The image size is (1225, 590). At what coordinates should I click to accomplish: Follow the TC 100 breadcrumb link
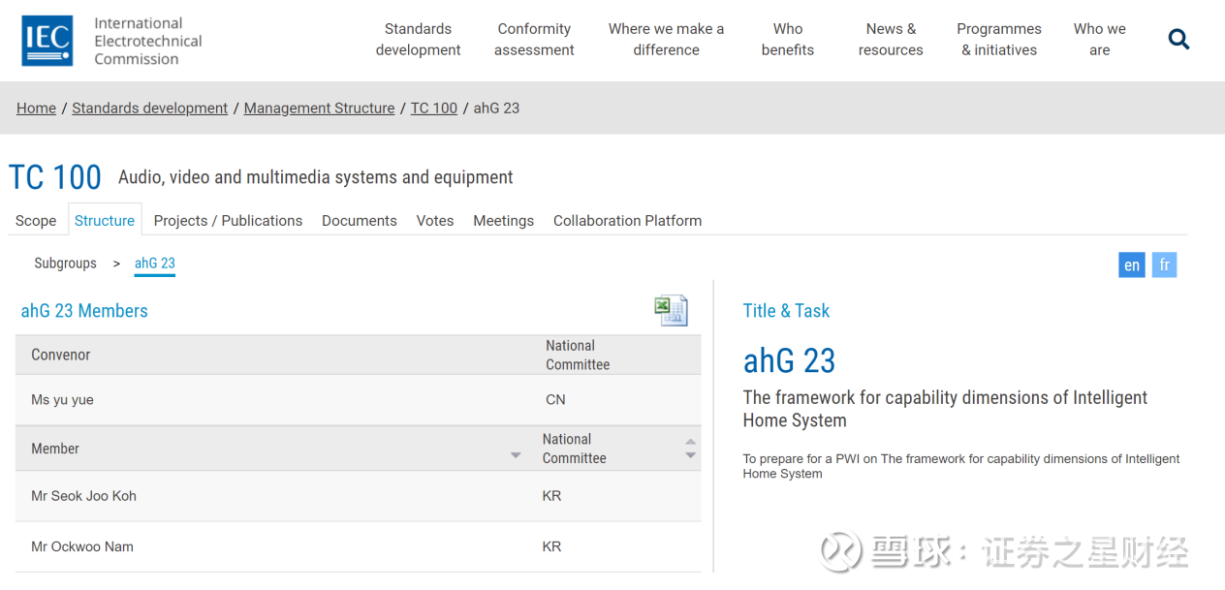[x=433, y=109]
